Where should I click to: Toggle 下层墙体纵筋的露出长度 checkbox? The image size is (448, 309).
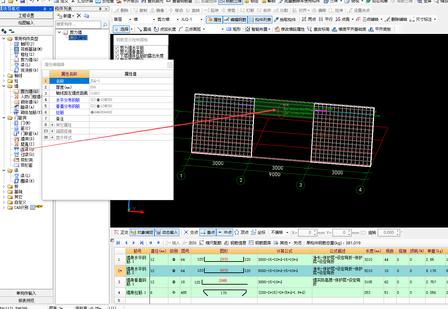click(x=117, y=56)
